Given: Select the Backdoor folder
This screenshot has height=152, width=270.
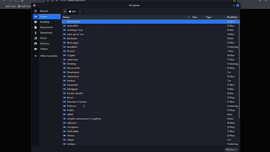Looking at the screenshot, I should tap(151, 38).
